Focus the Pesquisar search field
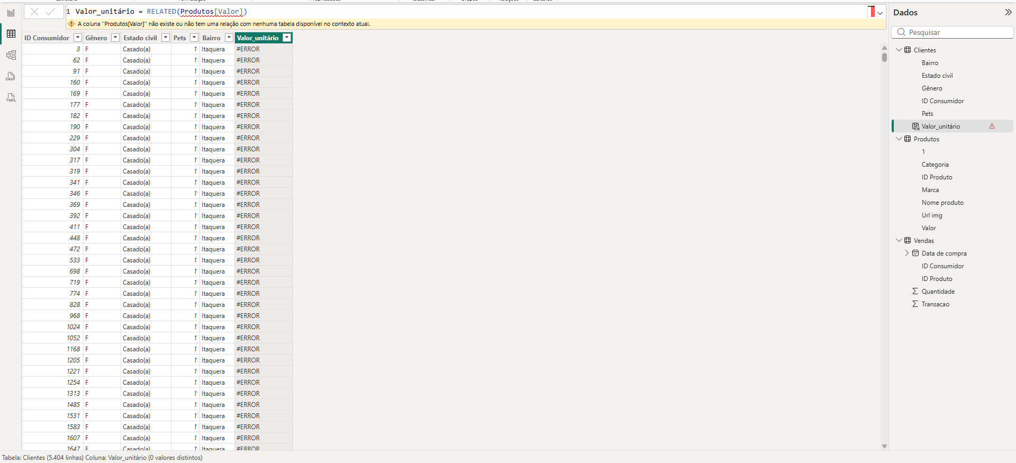 (952, 32)
